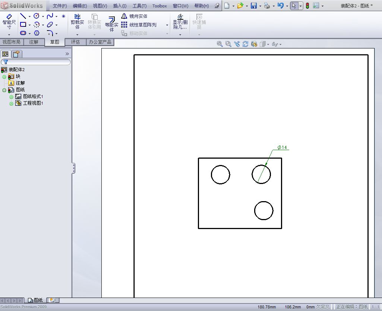Switch to PropertyManager panel tab
This screenshot has height=311, width=382.
point(16,54)
